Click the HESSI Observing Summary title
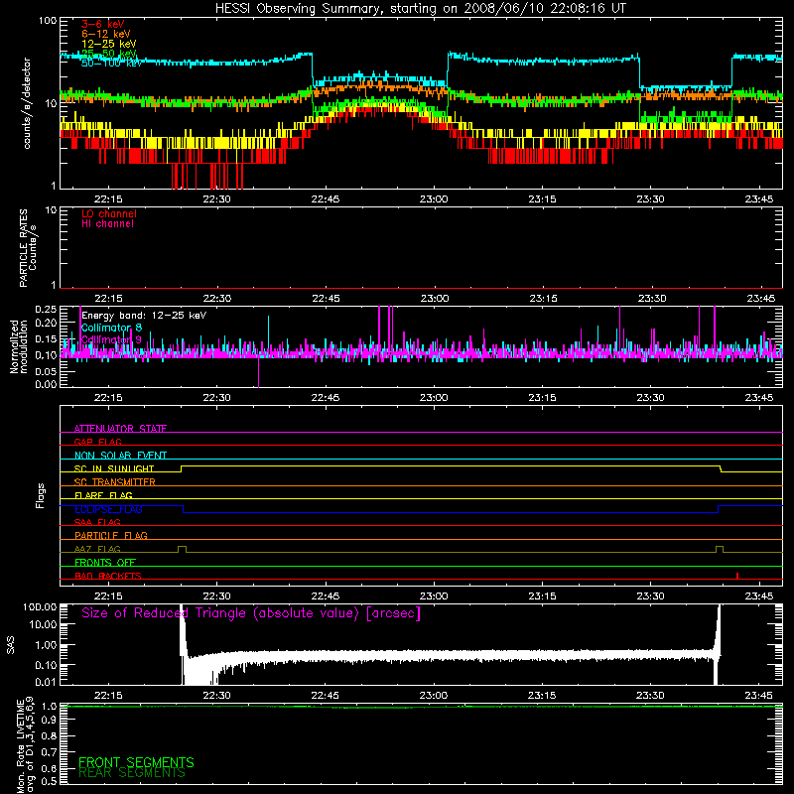The image size is (794, 794). 420,9
